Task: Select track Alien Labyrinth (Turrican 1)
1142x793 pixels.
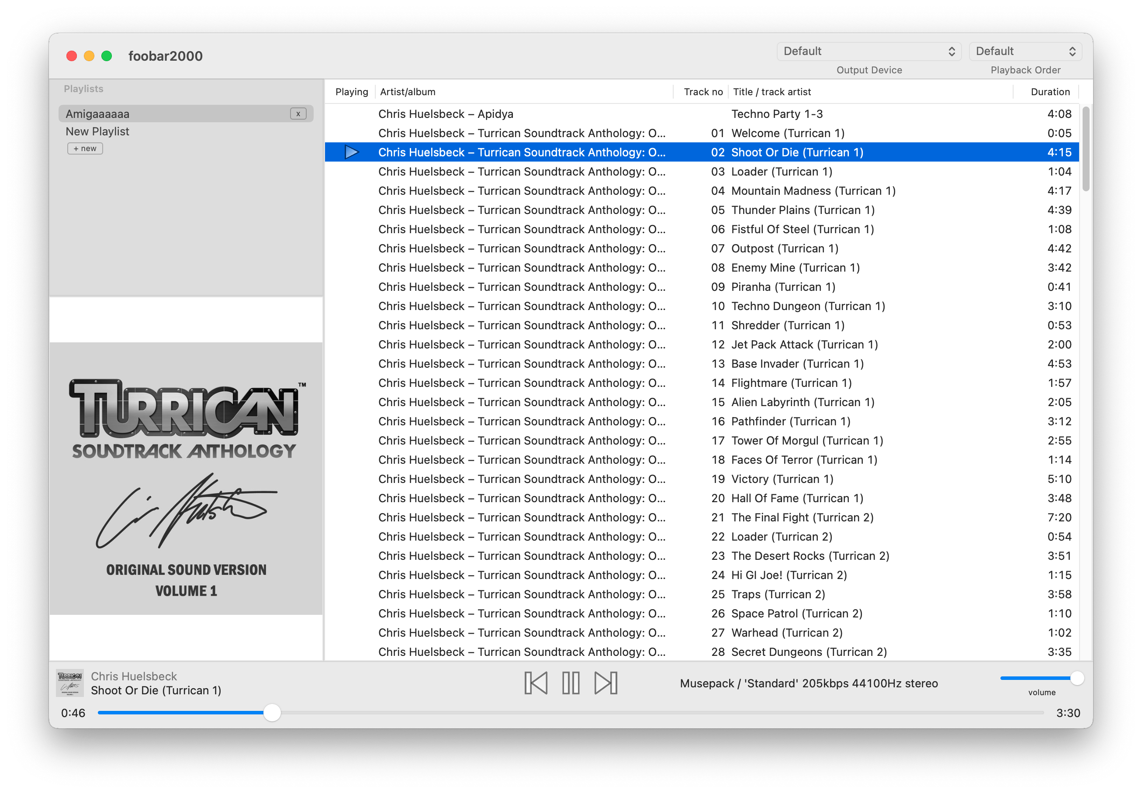Action: click(x=702, y=402)
